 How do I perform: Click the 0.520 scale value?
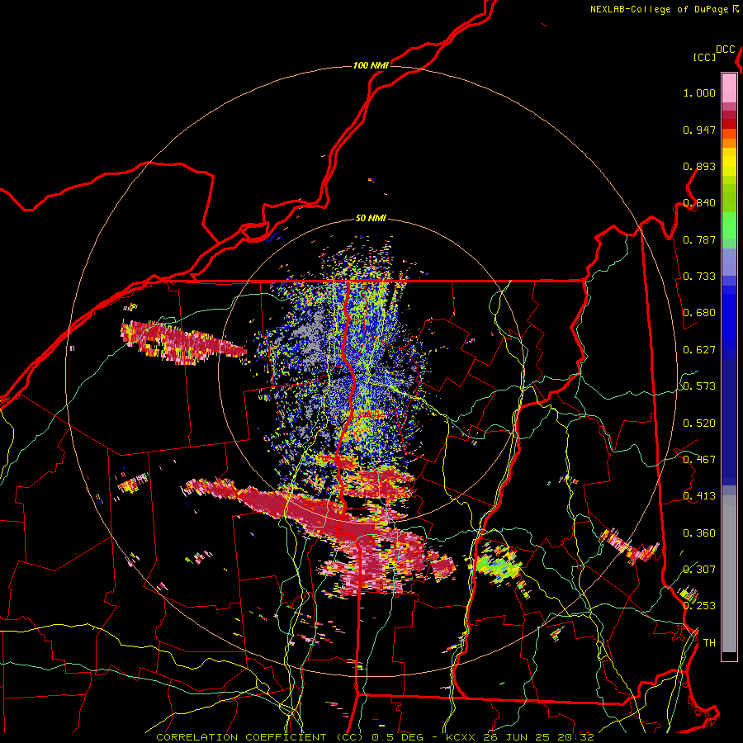tap(699, 424)
